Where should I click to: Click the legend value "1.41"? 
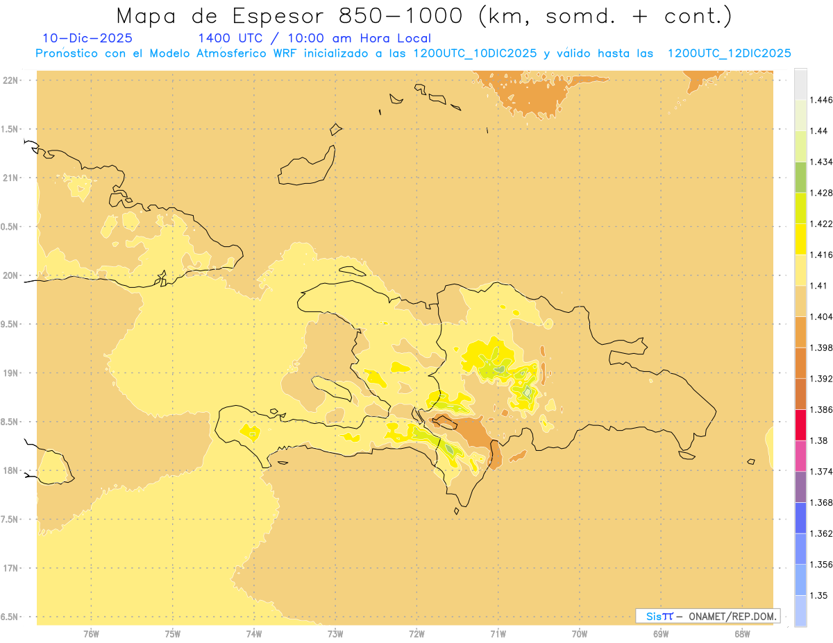(818, 285)
